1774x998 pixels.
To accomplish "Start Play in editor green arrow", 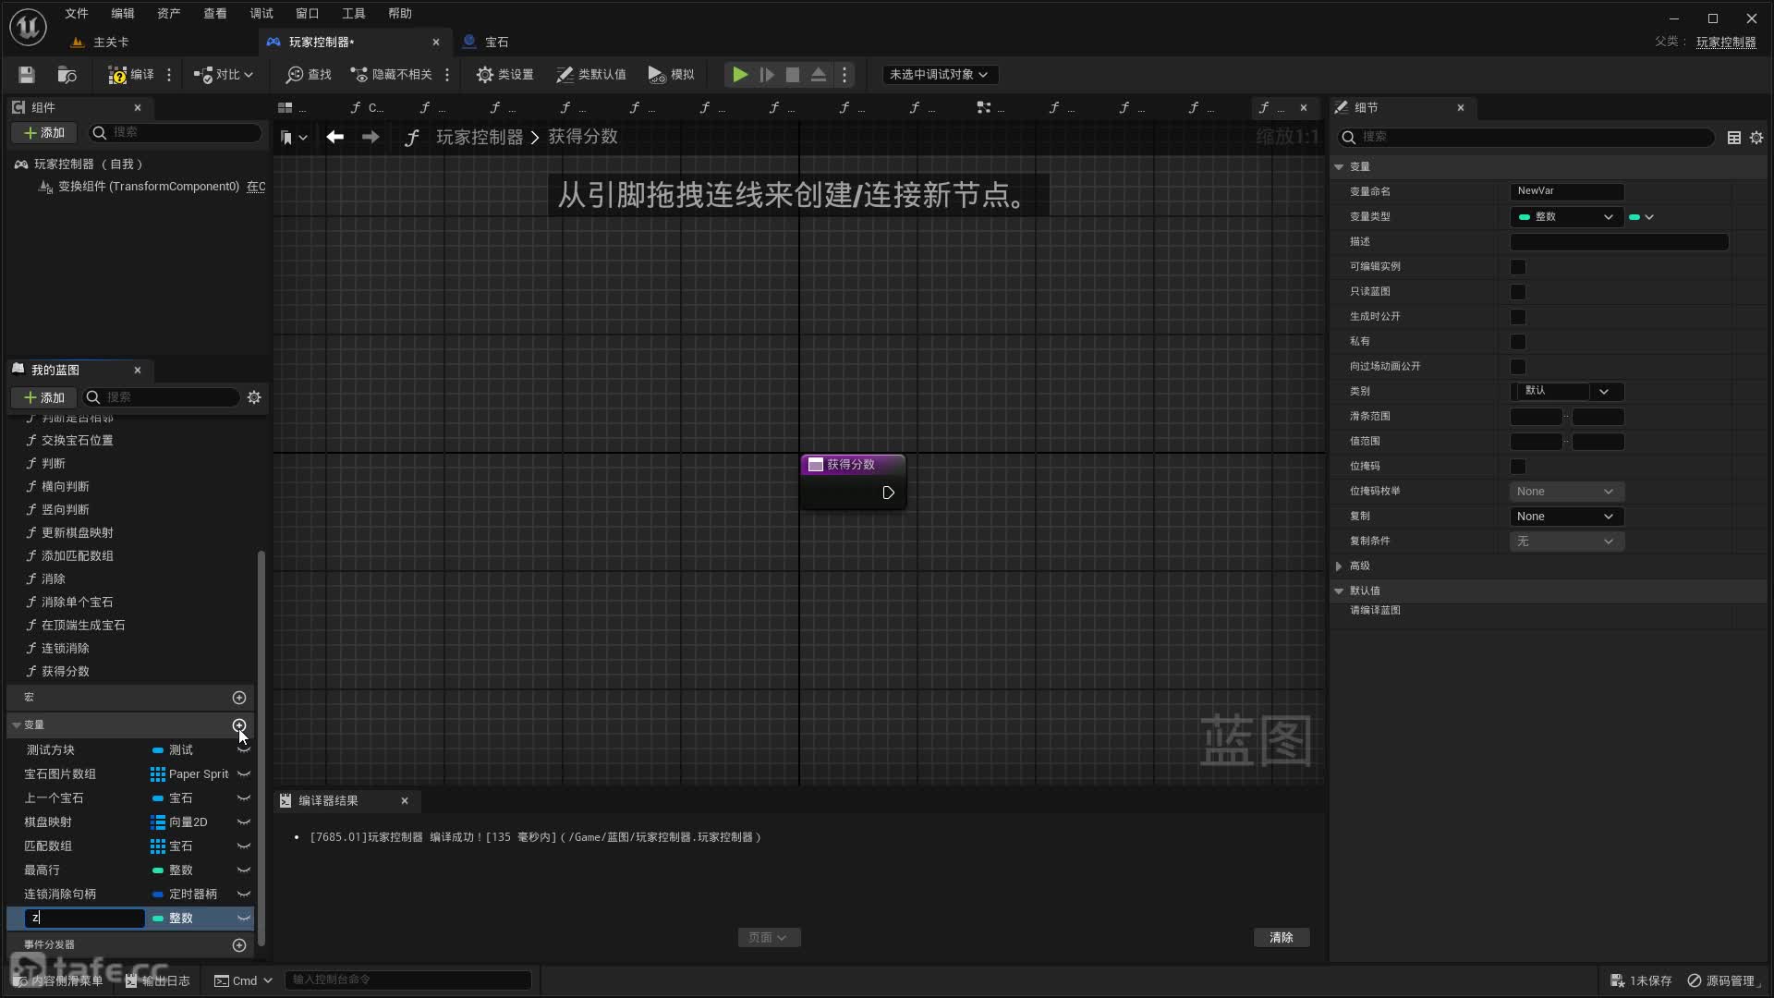I will pyautogui.click(x=740, y=75).
